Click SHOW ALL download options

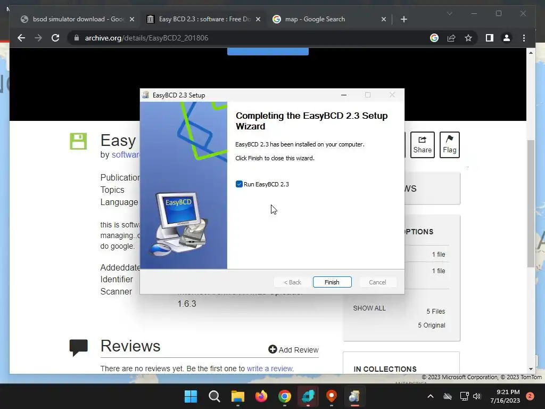click(x=369, y=308)
